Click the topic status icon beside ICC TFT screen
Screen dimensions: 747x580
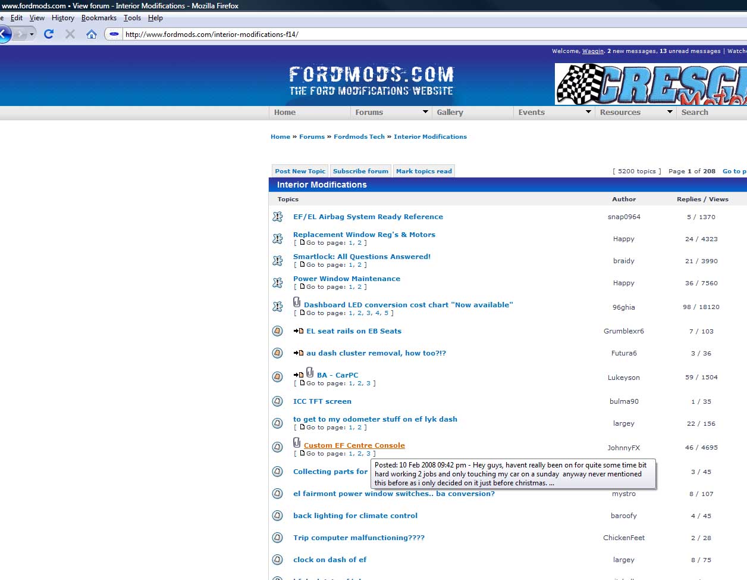click(278, 401)
